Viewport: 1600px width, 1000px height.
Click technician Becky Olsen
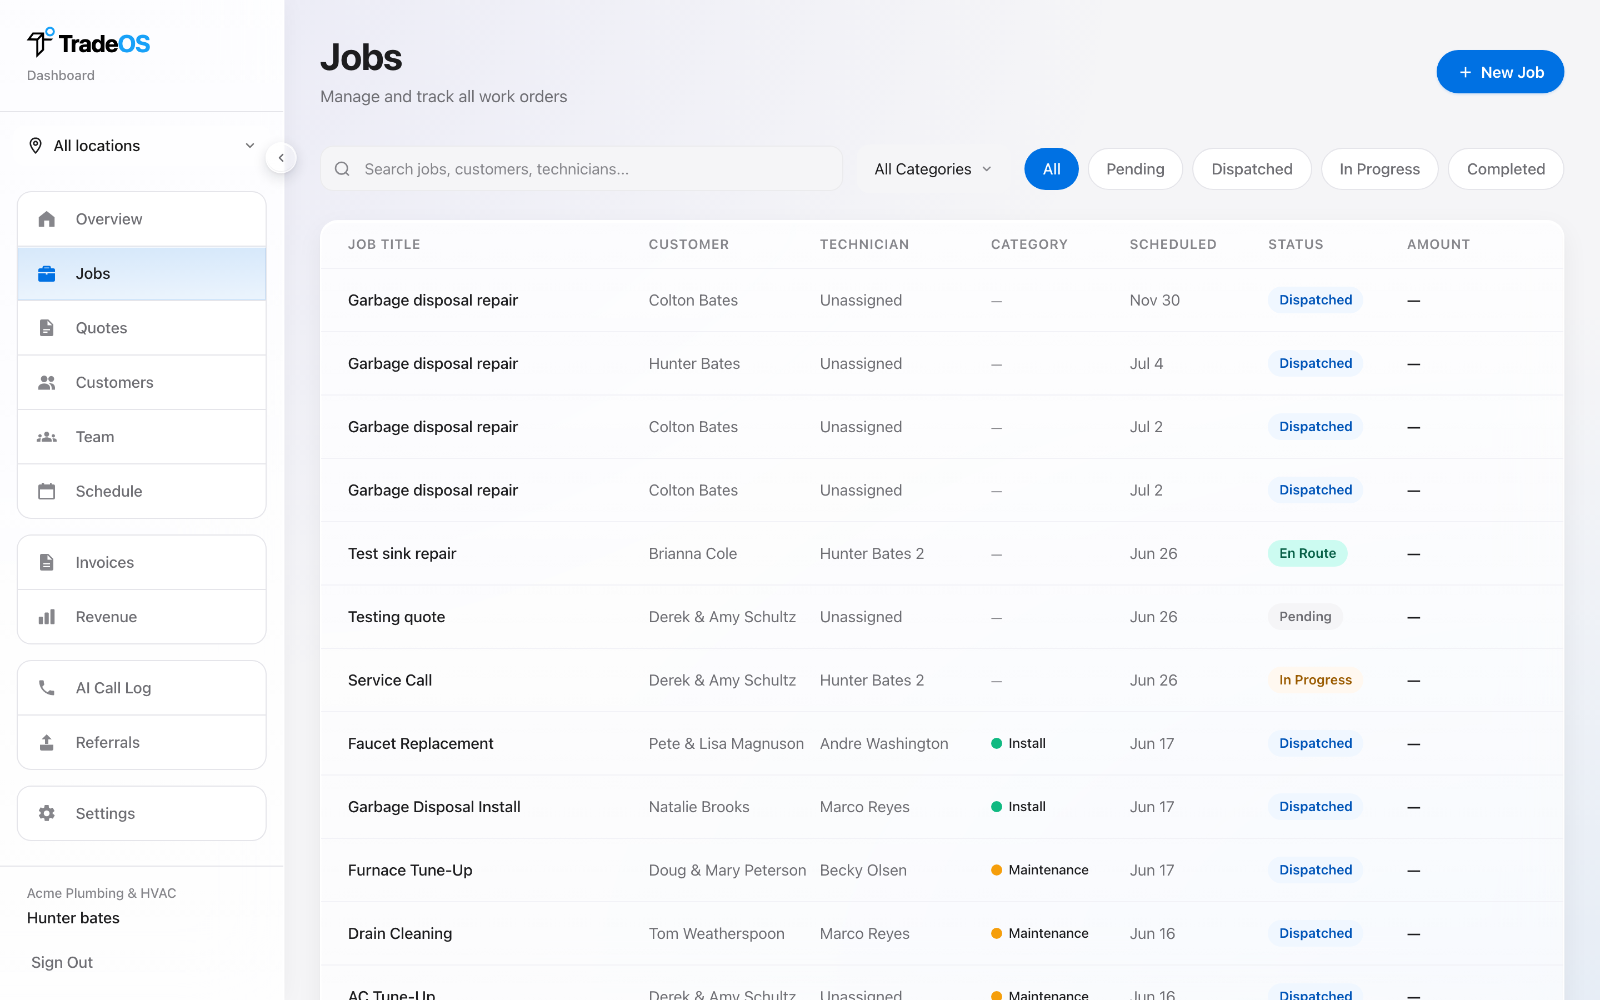[x=863, y=871]
